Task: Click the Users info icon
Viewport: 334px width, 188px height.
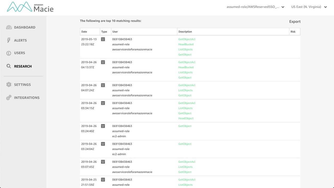Action: point(9,53)
